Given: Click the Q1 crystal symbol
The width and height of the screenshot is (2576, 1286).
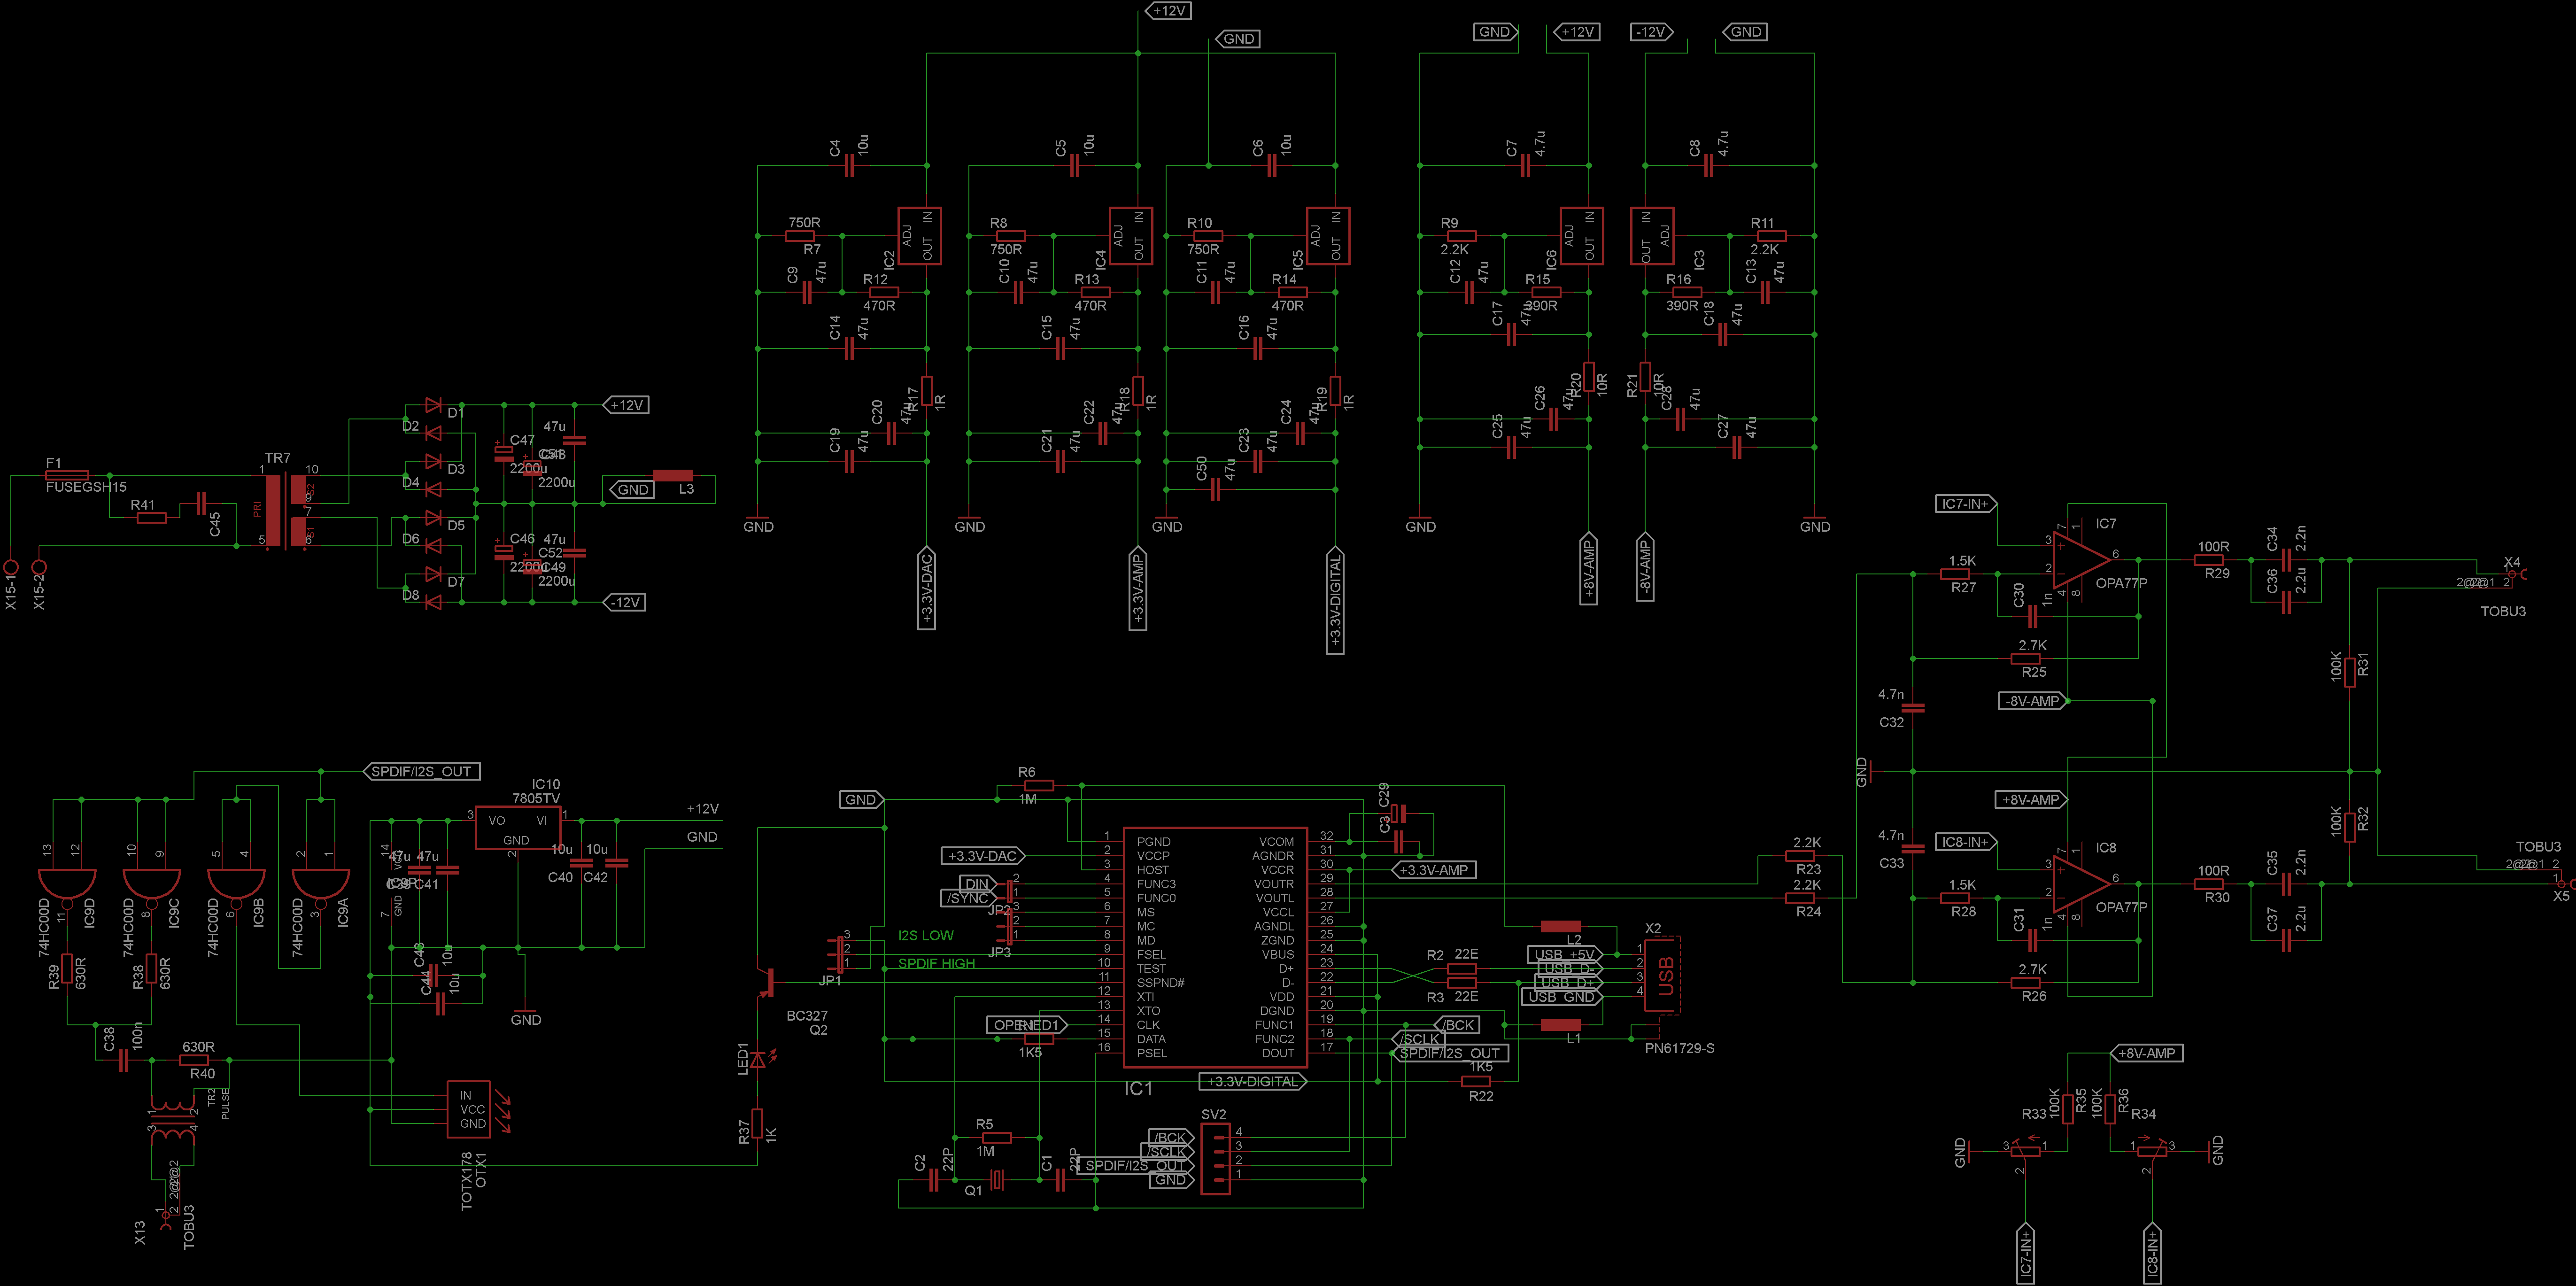Looking at the screenshot, I should (x=997, y=1181).
